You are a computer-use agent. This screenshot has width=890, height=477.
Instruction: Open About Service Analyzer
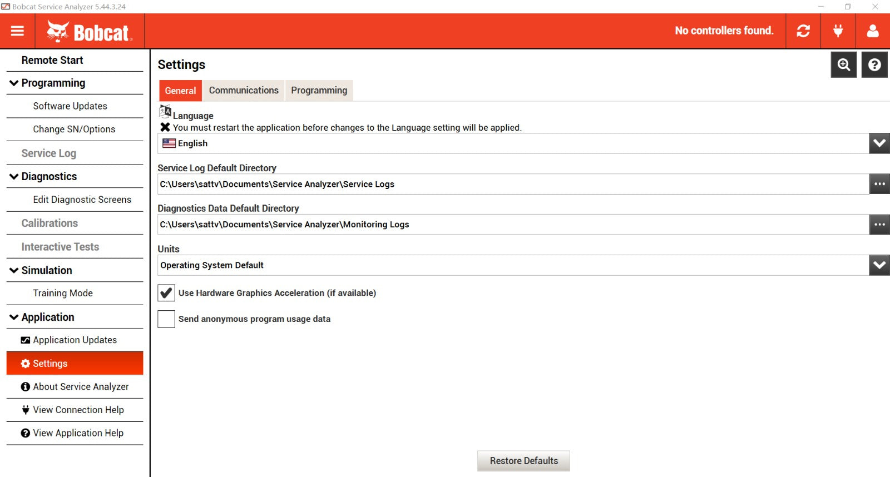point(81,387)
